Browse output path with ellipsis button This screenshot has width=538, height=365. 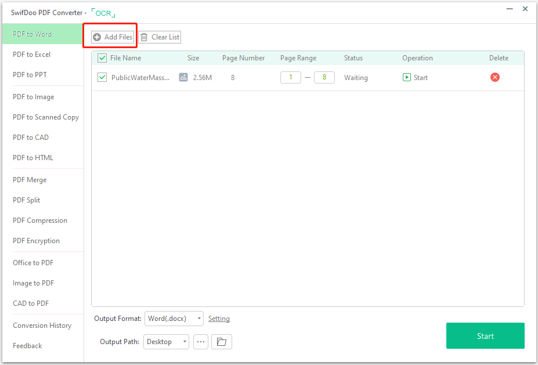tap(201, 342)
